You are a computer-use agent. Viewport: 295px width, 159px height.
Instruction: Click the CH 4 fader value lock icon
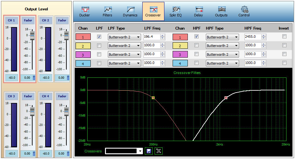68,153
